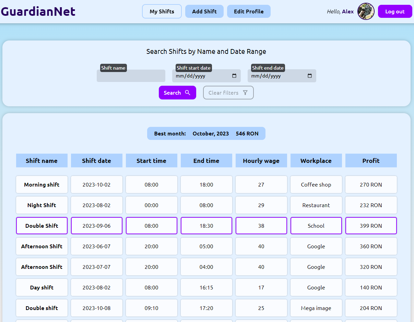Image resolution: width=414 pixels, height=322 pixels.
Task: Open the Edit Profile page
Action: [x=249, y=11]
